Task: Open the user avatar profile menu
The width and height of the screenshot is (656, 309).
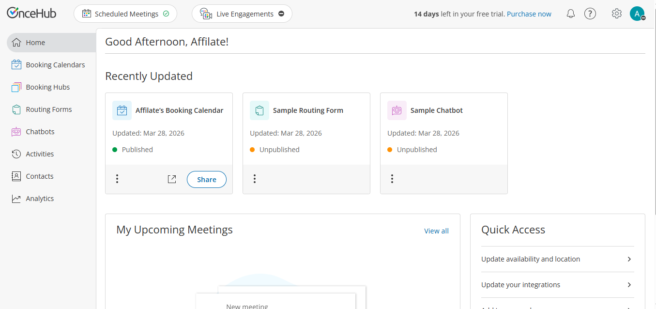Action: click(x=637, y=14)
